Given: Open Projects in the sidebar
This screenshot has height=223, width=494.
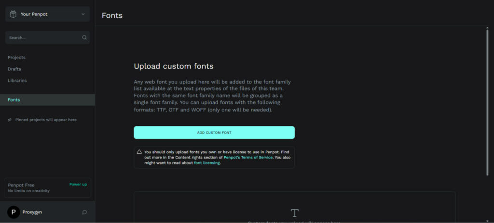Looking at the screenshot, I should pyautogui.click(x=17, y=58).
